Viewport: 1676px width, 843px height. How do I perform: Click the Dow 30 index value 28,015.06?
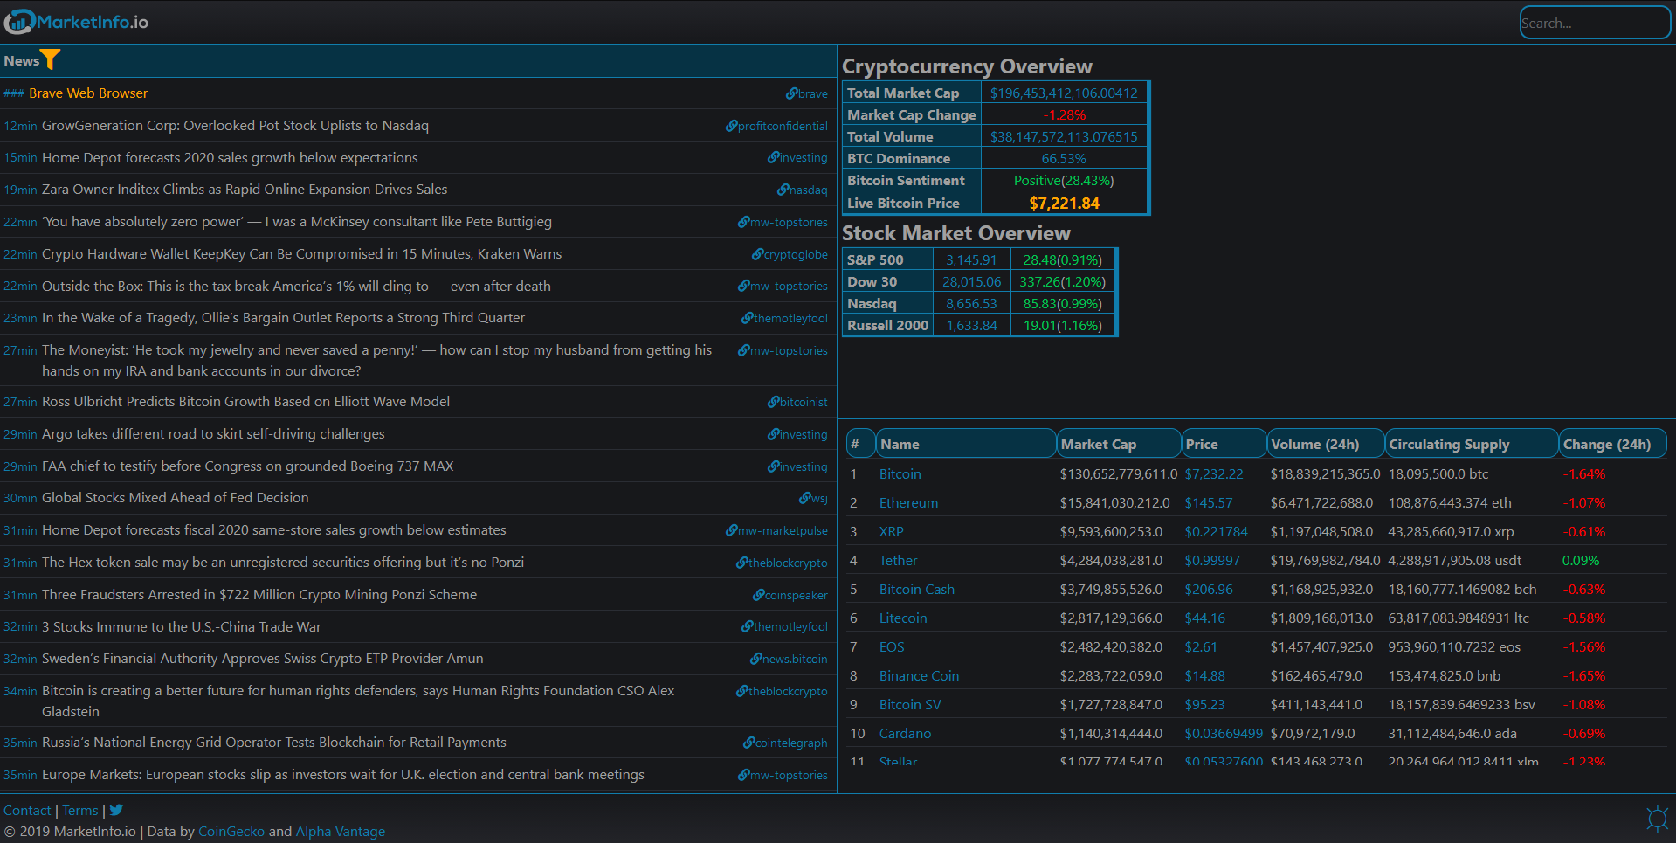click(x=971, y=281)
